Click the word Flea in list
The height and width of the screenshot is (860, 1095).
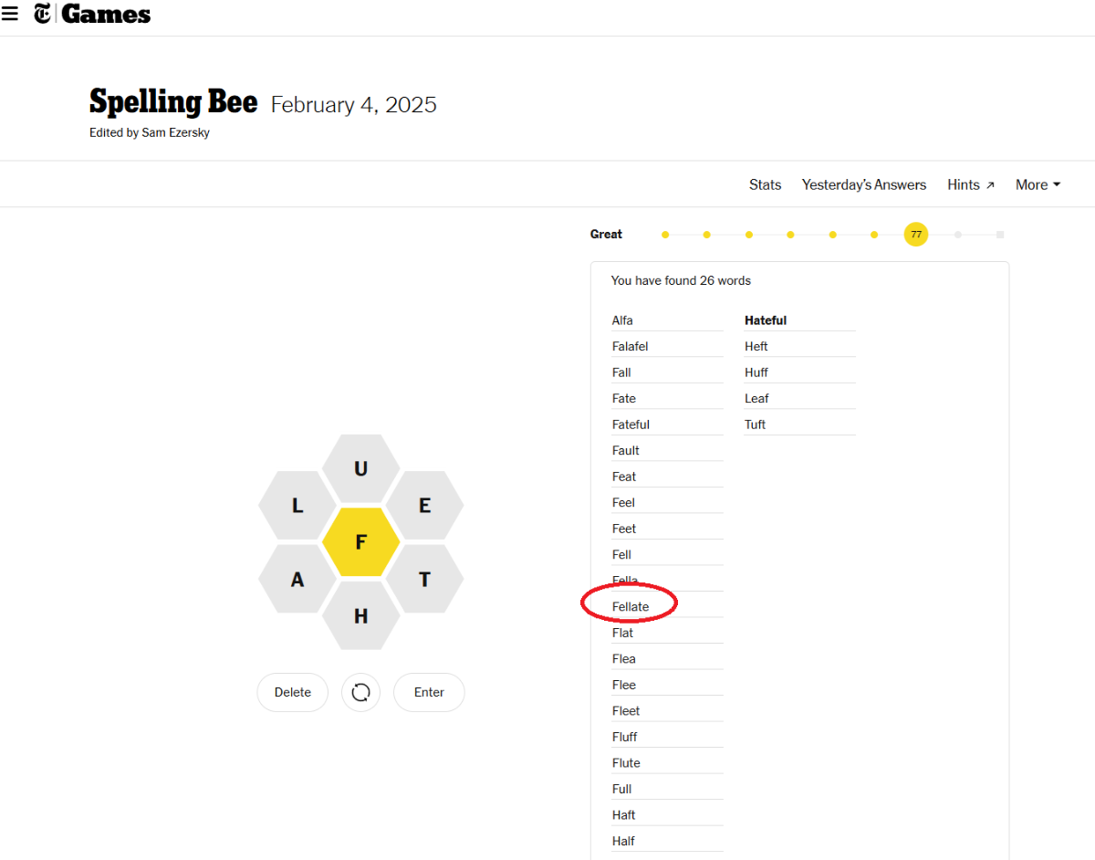coord(624,659)
